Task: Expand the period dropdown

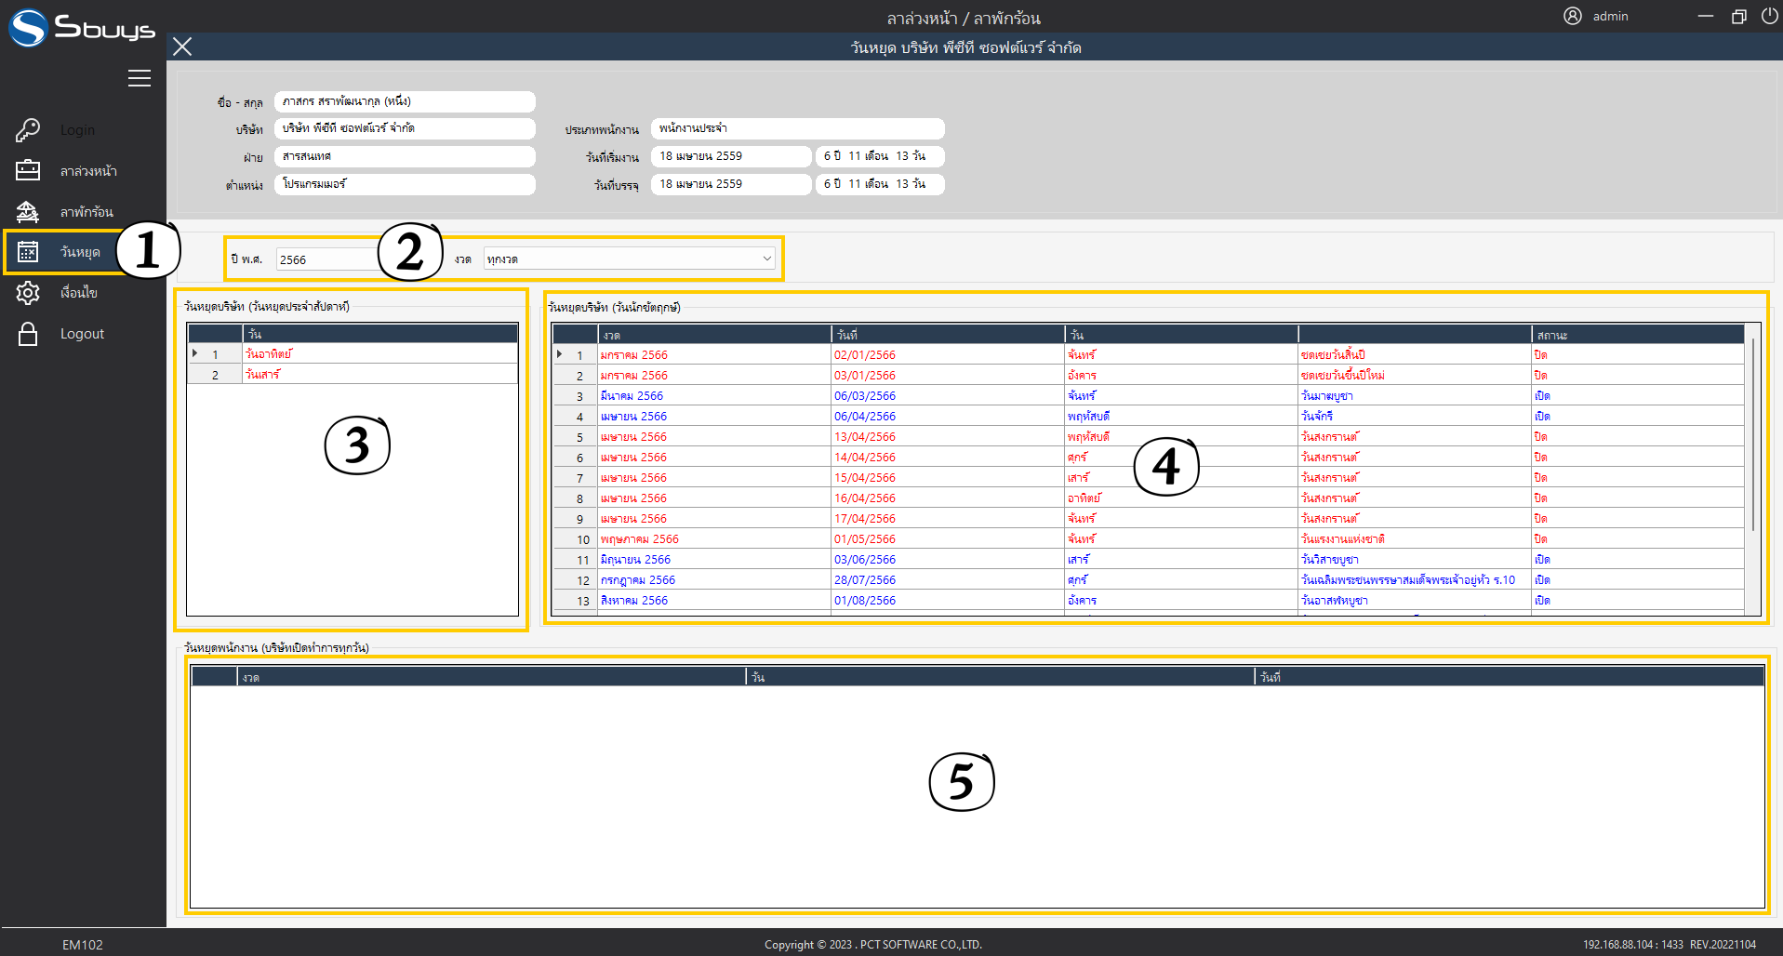Action: [766, 259]
